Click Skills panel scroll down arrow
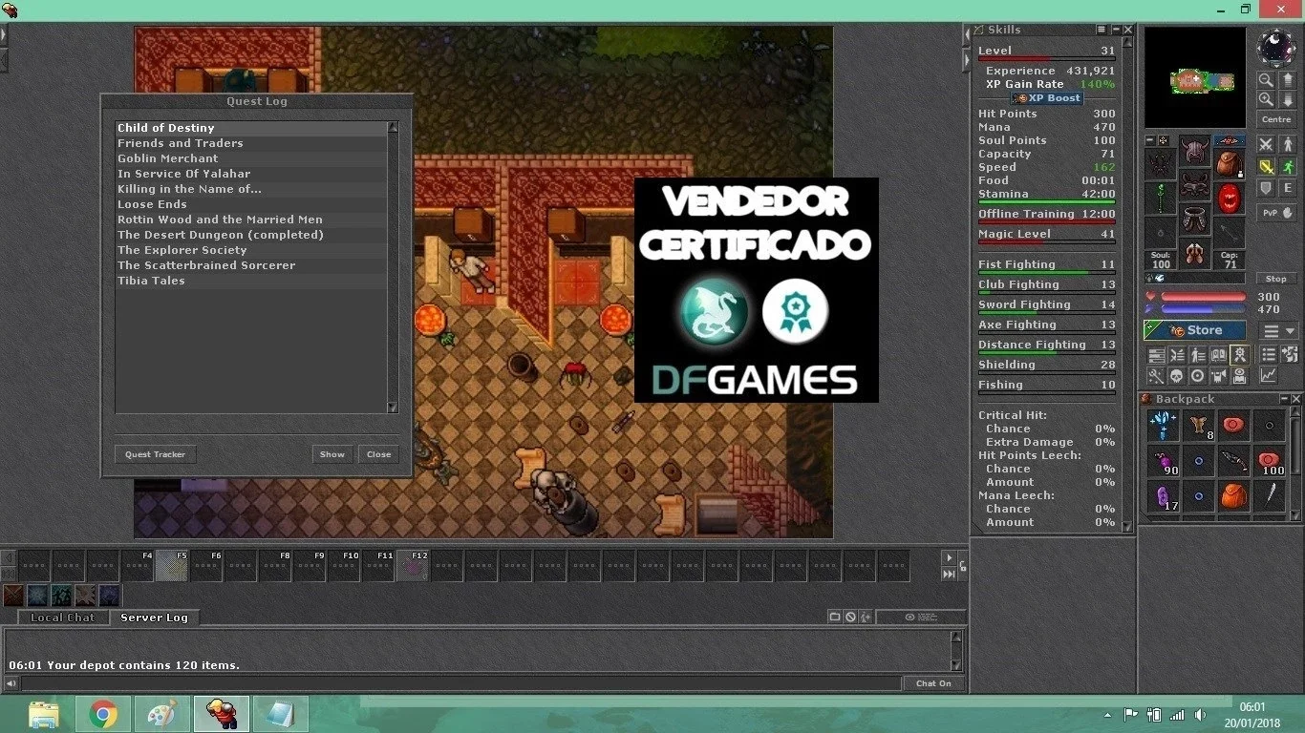The image size is (1305, 733). [x=1128, y=526]
